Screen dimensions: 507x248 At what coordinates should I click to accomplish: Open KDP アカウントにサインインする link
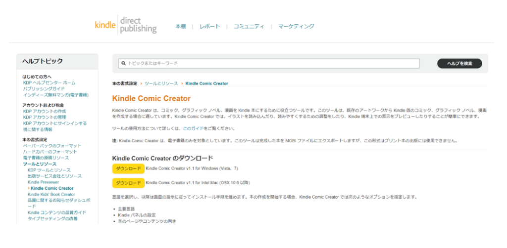55,123
